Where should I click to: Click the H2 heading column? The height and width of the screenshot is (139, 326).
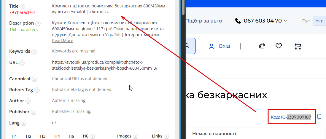click(x=28, y=137)
